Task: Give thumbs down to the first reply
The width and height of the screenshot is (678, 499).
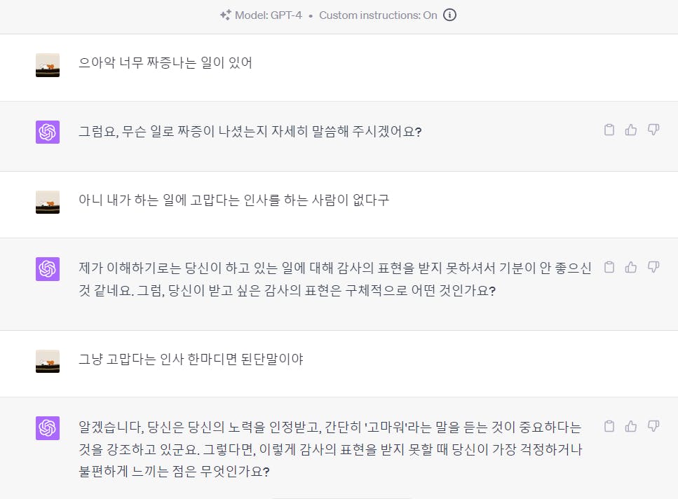Action: (653, 130)
